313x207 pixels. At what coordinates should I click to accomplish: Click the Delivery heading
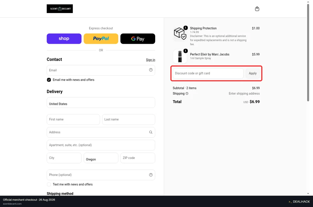54,91
